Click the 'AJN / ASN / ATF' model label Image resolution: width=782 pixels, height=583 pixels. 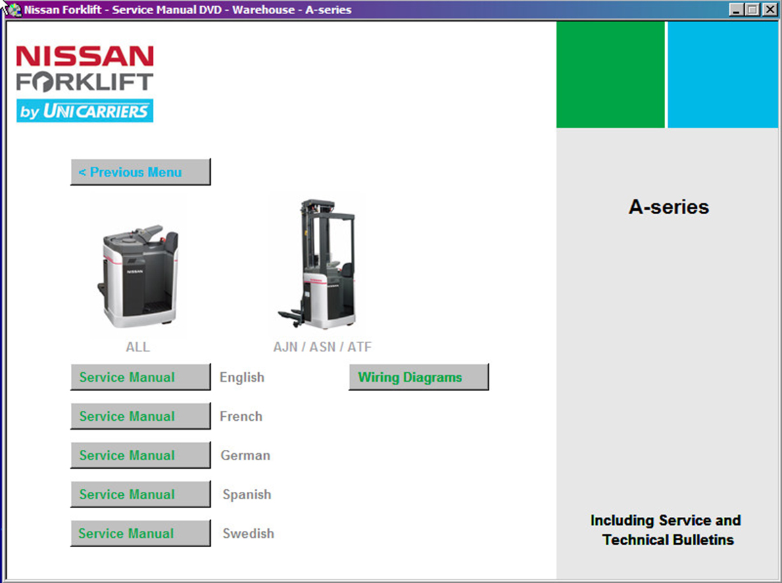point(322,347)
